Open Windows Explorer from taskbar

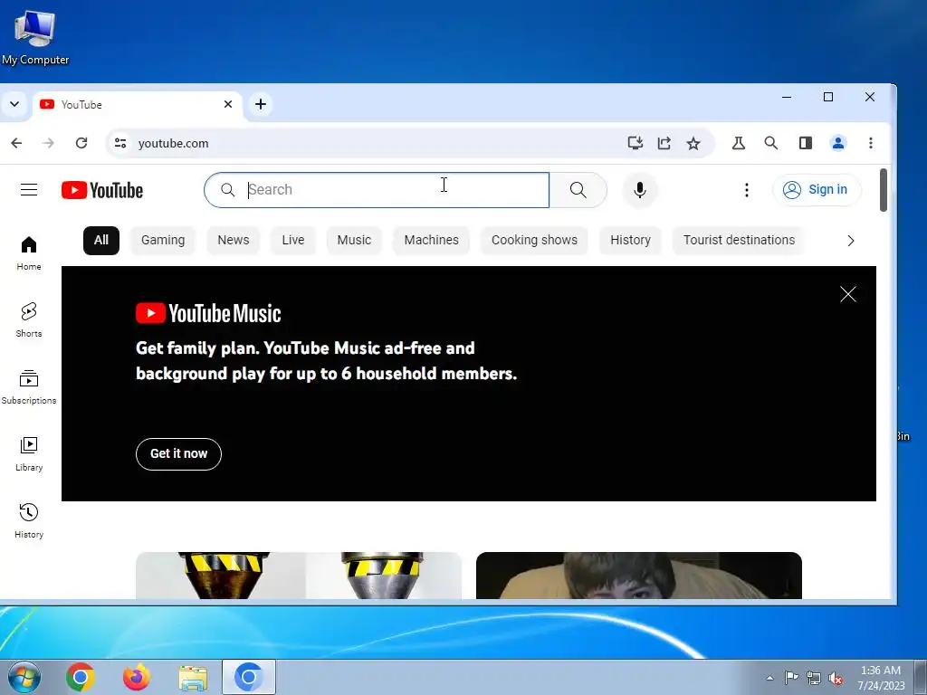point(193,677)
